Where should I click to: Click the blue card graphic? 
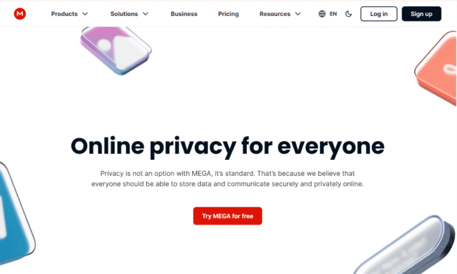pos(14,214)
